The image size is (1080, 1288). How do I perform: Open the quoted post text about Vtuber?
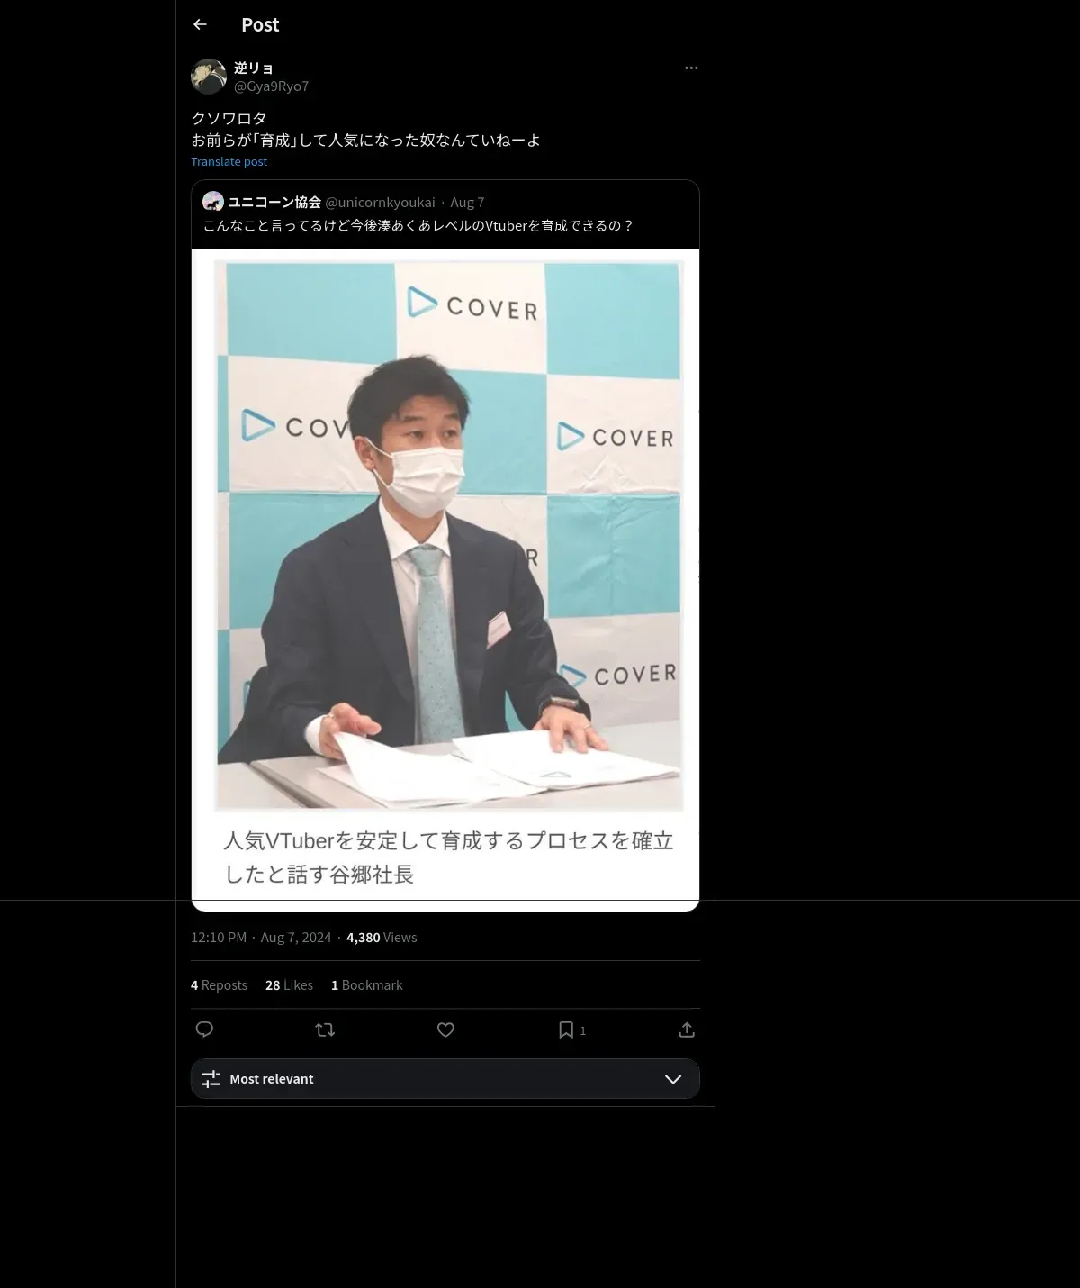(x=418, y=226)
